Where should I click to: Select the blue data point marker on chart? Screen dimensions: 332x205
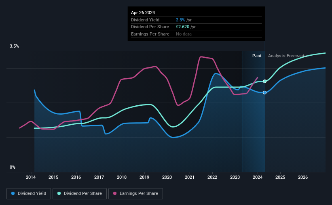(x=264, y=92)
